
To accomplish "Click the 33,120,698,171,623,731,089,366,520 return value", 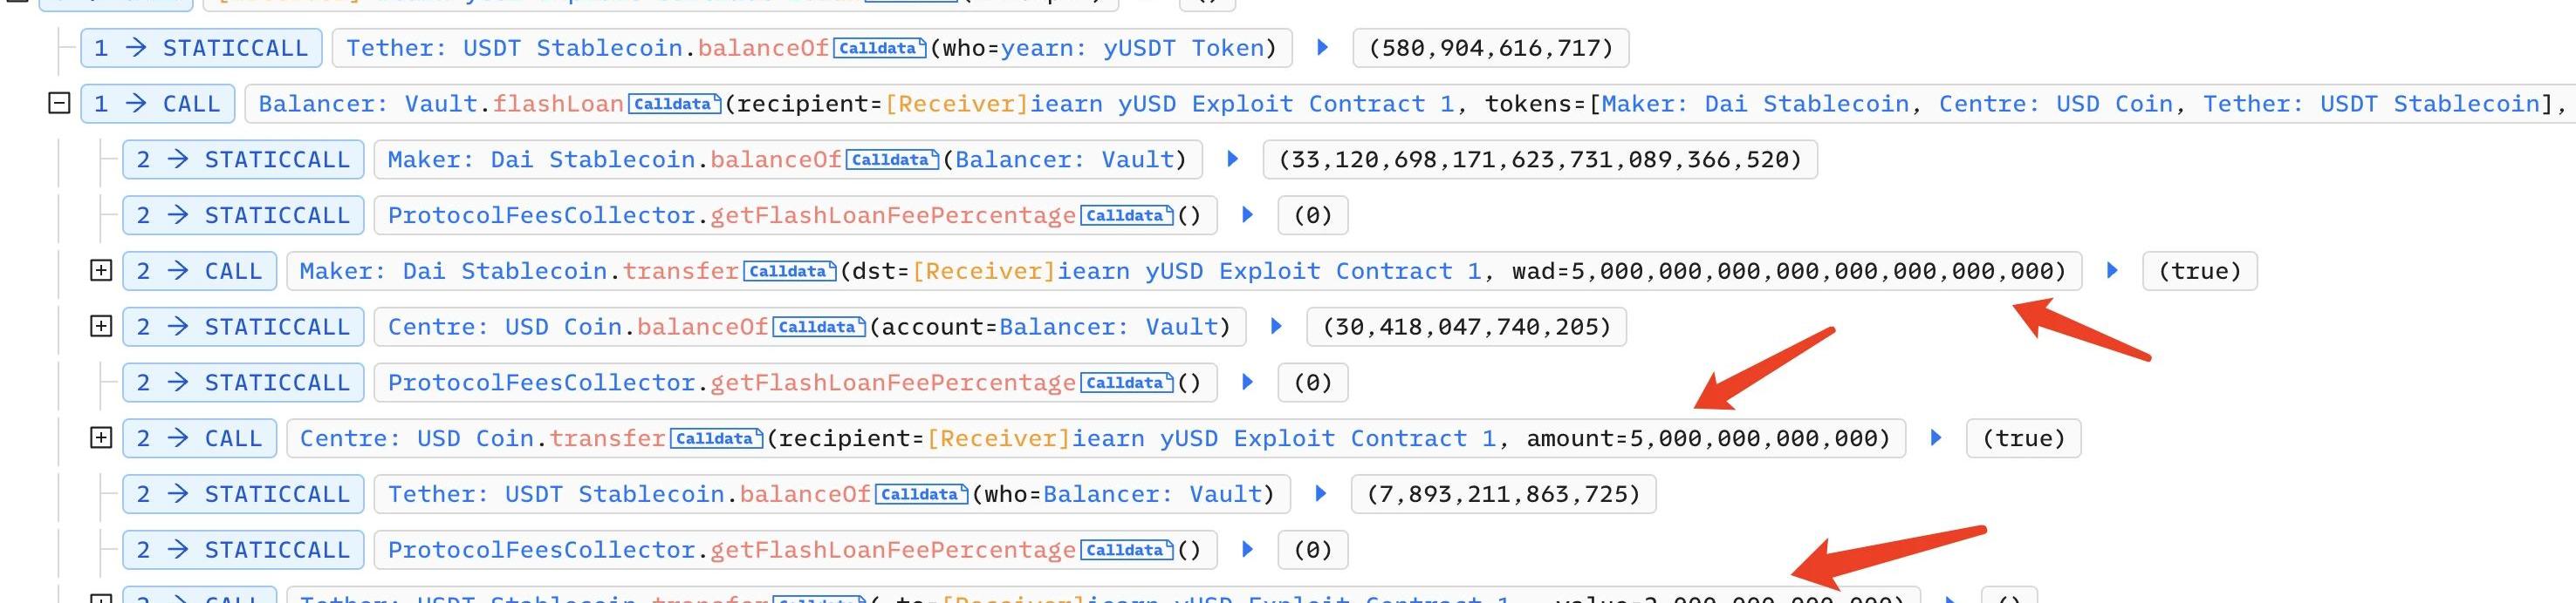I will [x=1540, y=159].
